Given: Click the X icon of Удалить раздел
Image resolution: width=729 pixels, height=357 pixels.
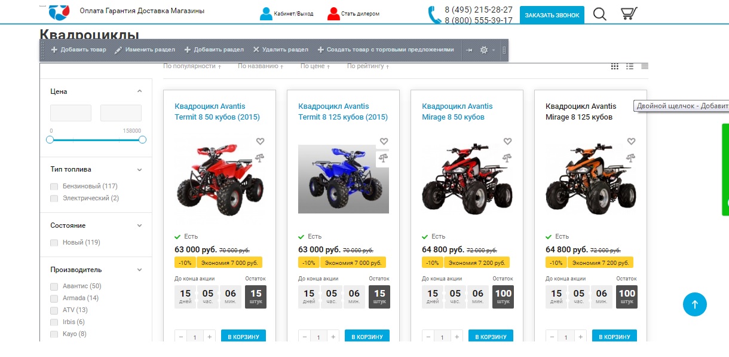Looking at the screenshot, I should (x=256, y=50).
